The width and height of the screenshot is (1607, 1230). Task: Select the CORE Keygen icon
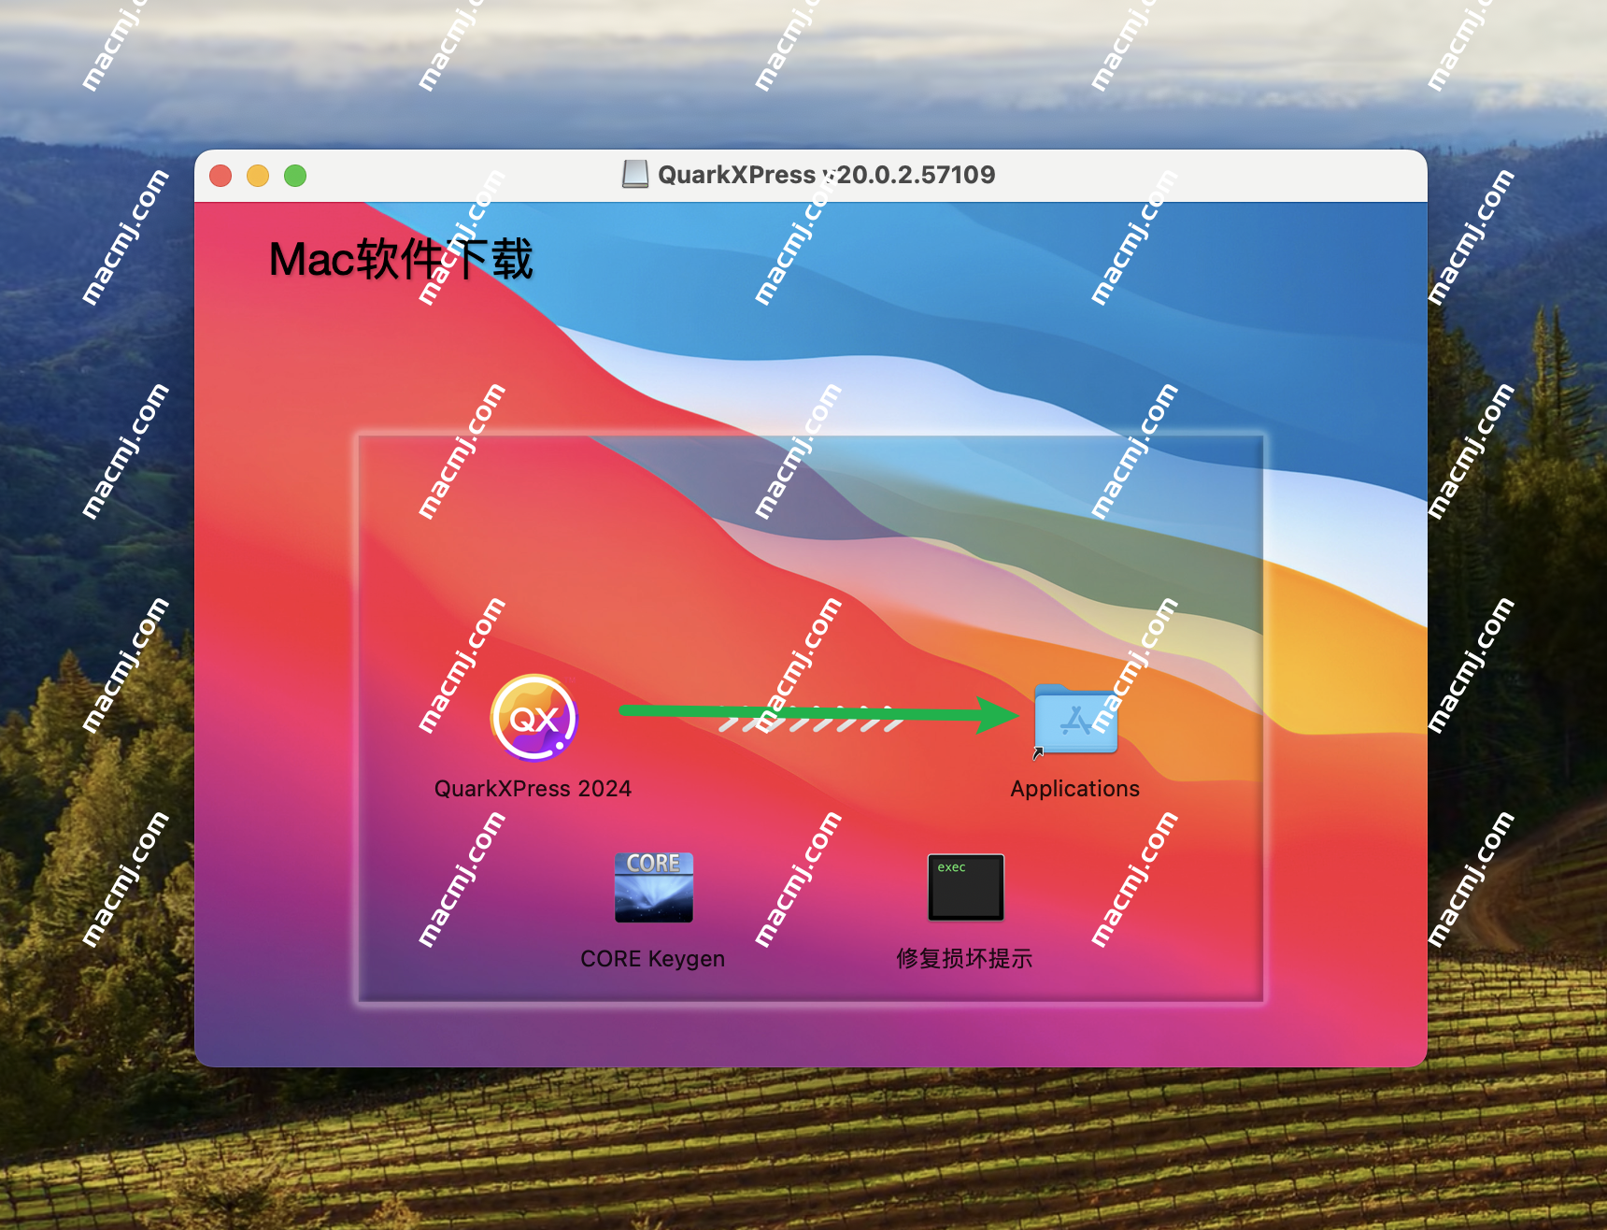(654, 887)
